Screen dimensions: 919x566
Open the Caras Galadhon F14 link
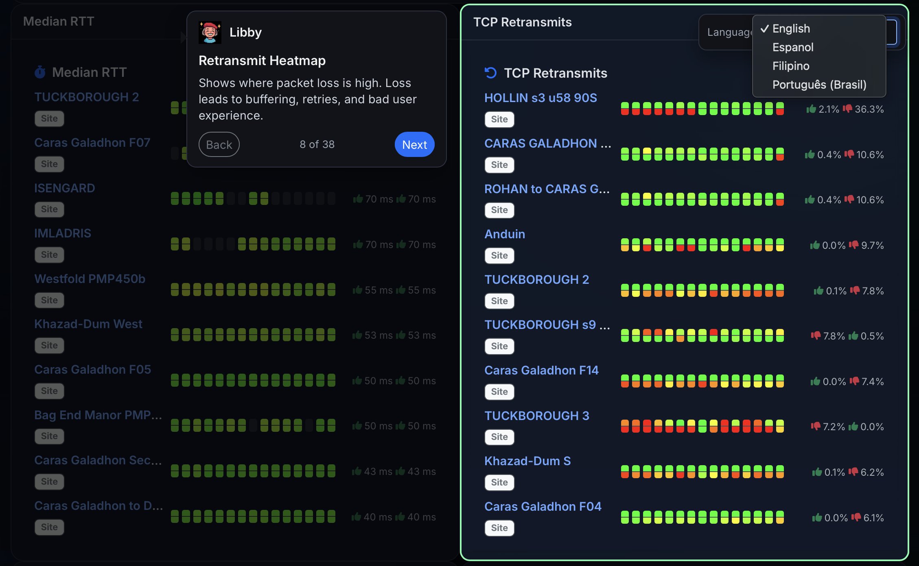(541, 370)
